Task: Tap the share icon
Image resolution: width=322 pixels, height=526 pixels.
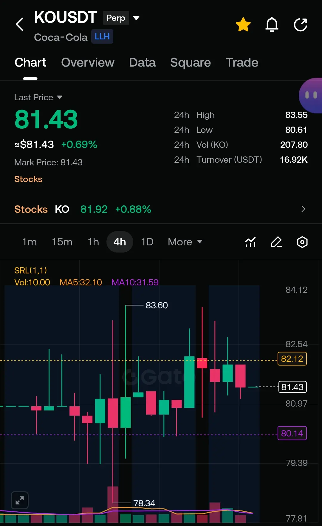Action: pyautogui.click(x=301, y=24)
